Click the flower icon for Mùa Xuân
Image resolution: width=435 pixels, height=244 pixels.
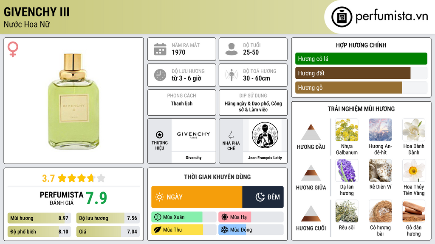(x=158, y=217)
